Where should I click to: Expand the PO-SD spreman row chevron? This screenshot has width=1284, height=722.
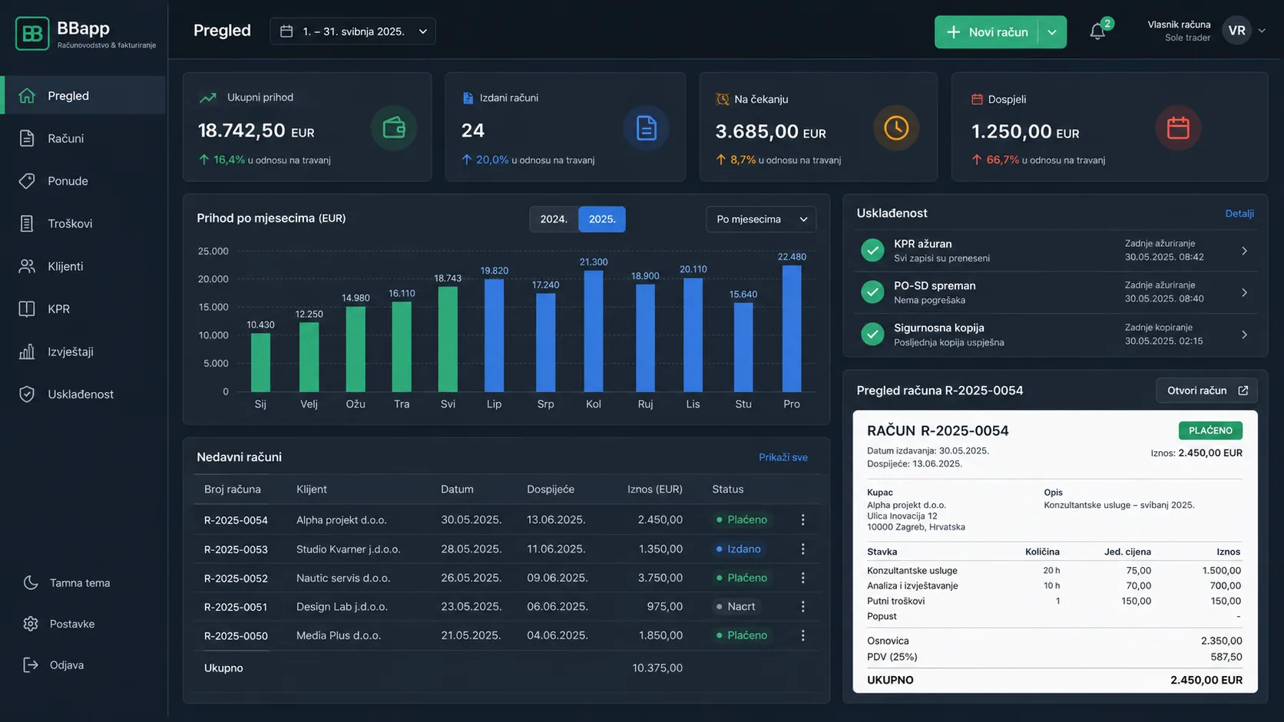click(1245, 292)
